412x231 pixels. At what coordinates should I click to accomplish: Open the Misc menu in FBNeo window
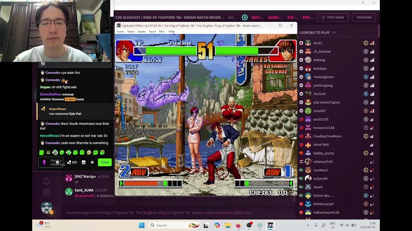click(162, 31)
